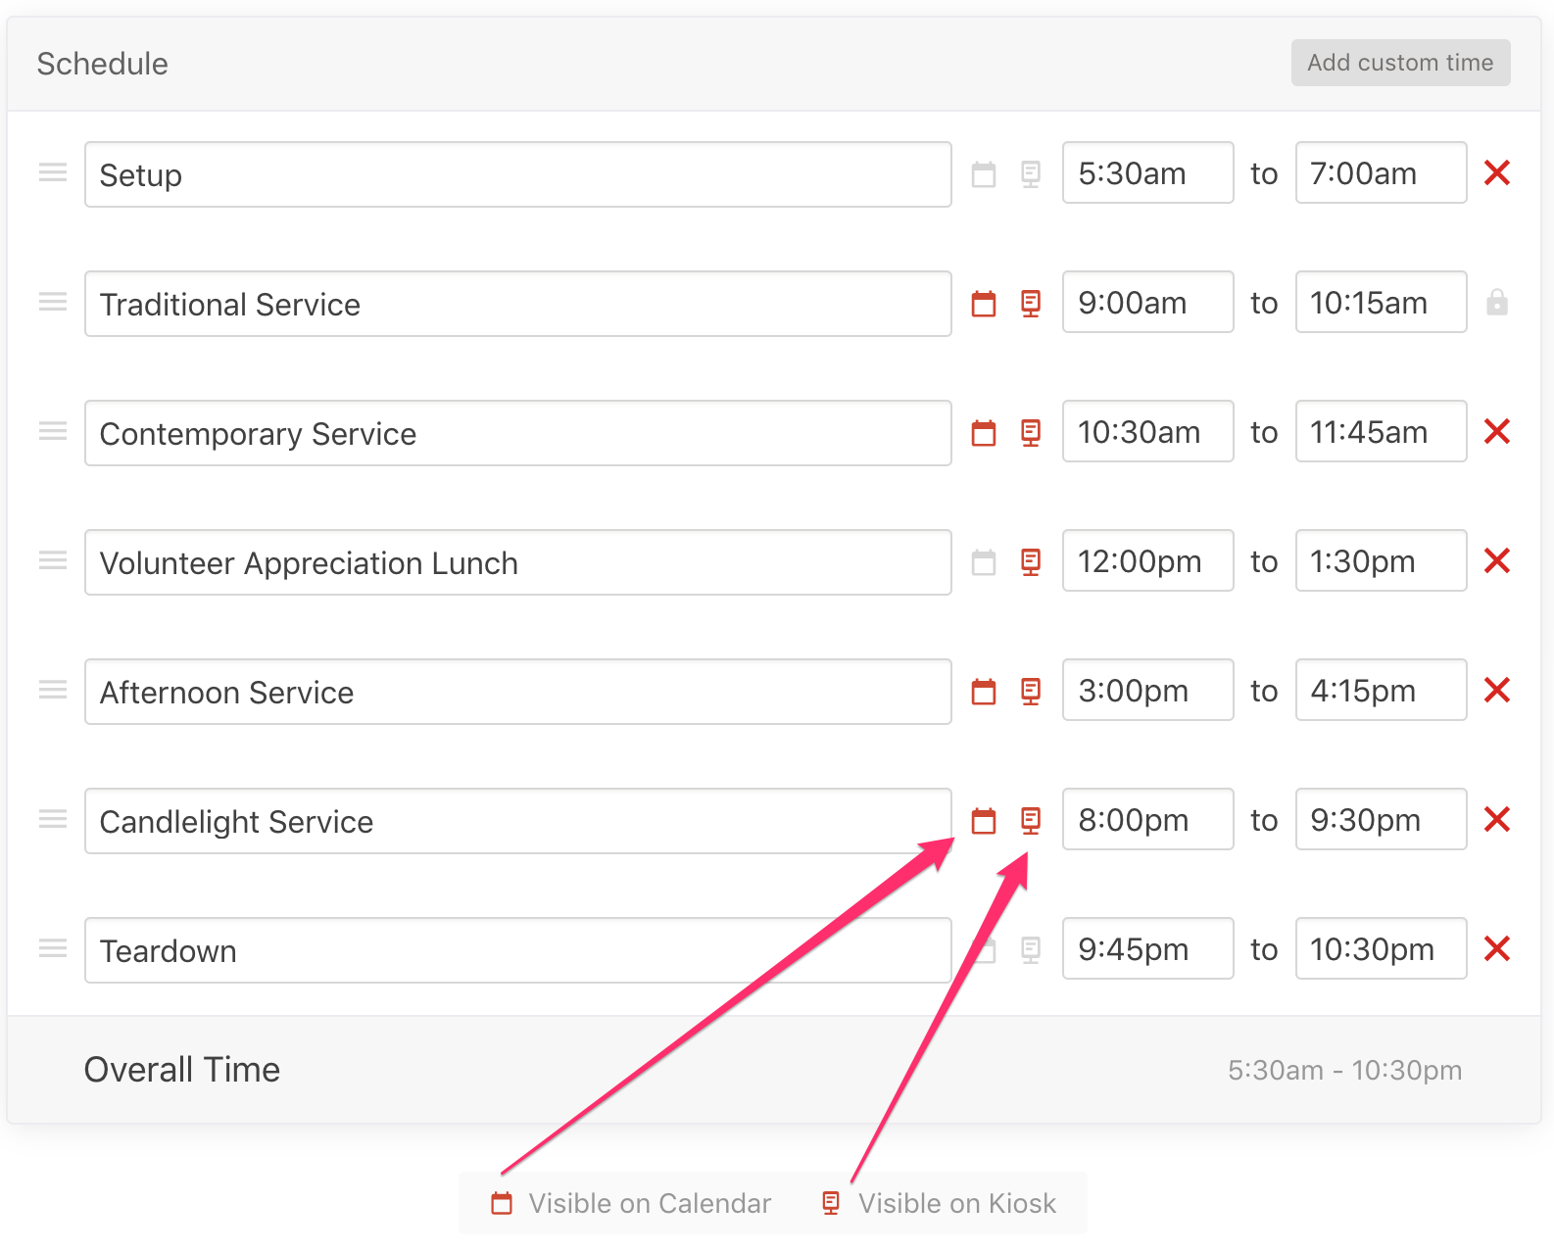This screenshot has width=1554, height=1252.
Task: Change the 10:15am end time
Action: pyautogui.click(x=1382, y=302)
